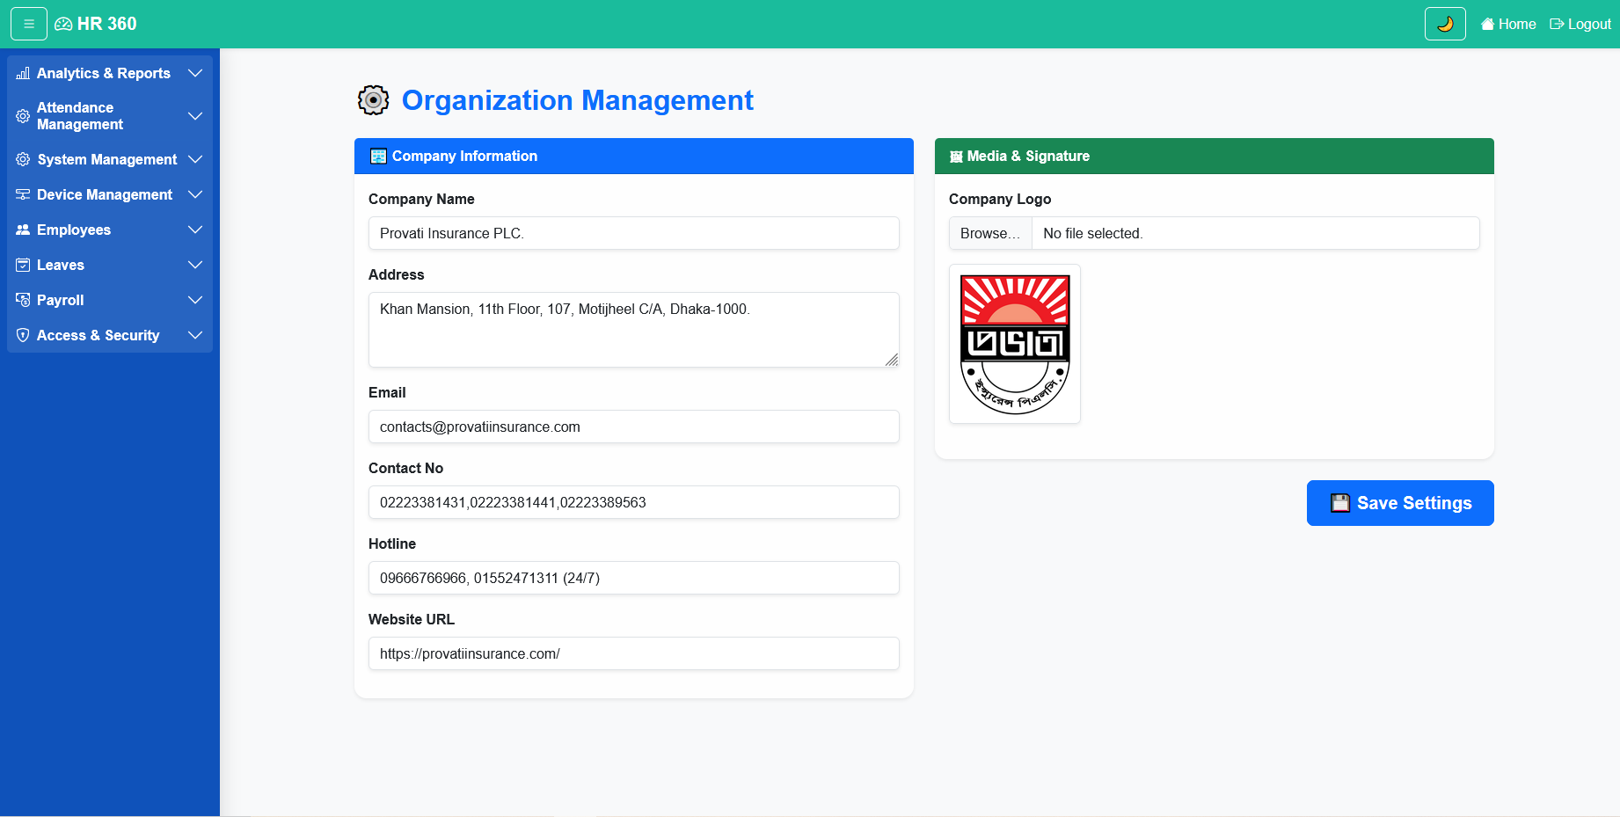The image size is (1620, 817).
Task: Click the Logout link
Action: coord(1580,24)
